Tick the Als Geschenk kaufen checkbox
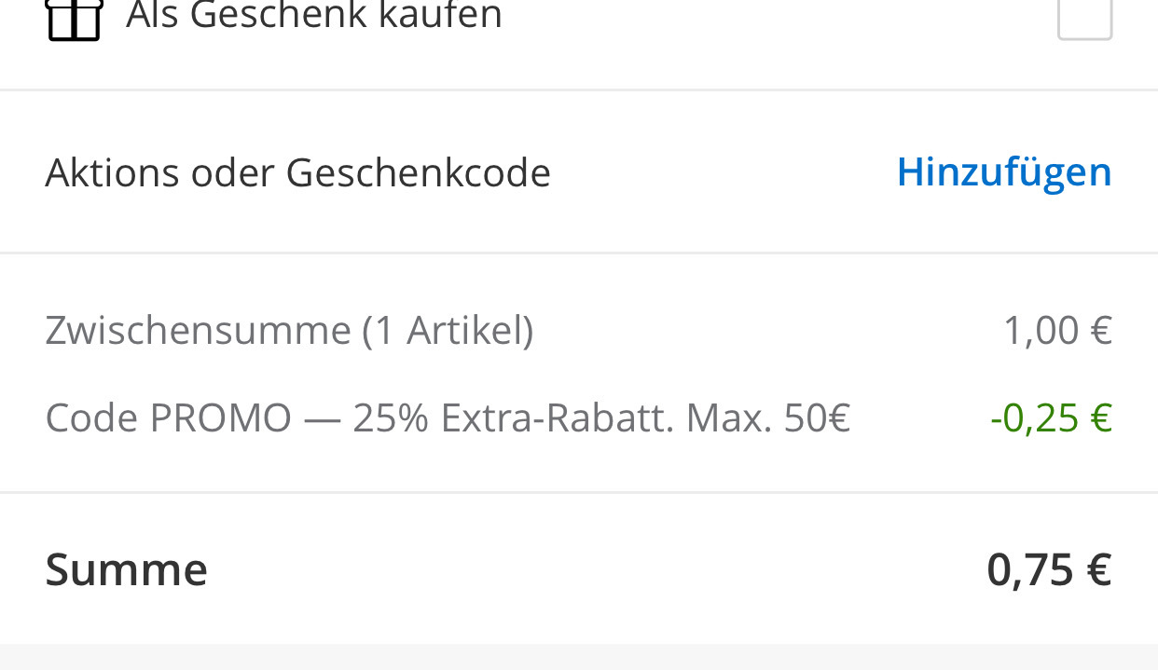 pyautogui.click(x=1085, y=18)
